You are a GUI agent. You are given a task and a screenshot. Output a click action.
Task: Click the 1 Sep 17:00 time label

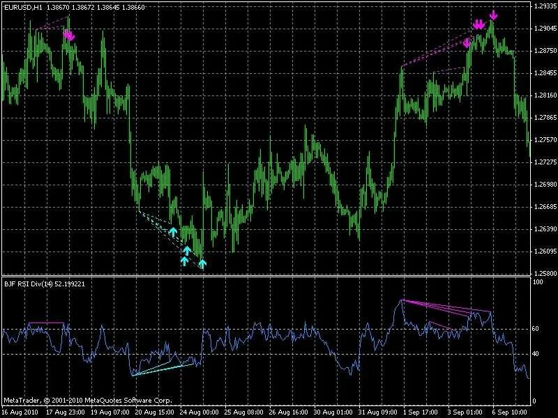click(x=421, y=412)
